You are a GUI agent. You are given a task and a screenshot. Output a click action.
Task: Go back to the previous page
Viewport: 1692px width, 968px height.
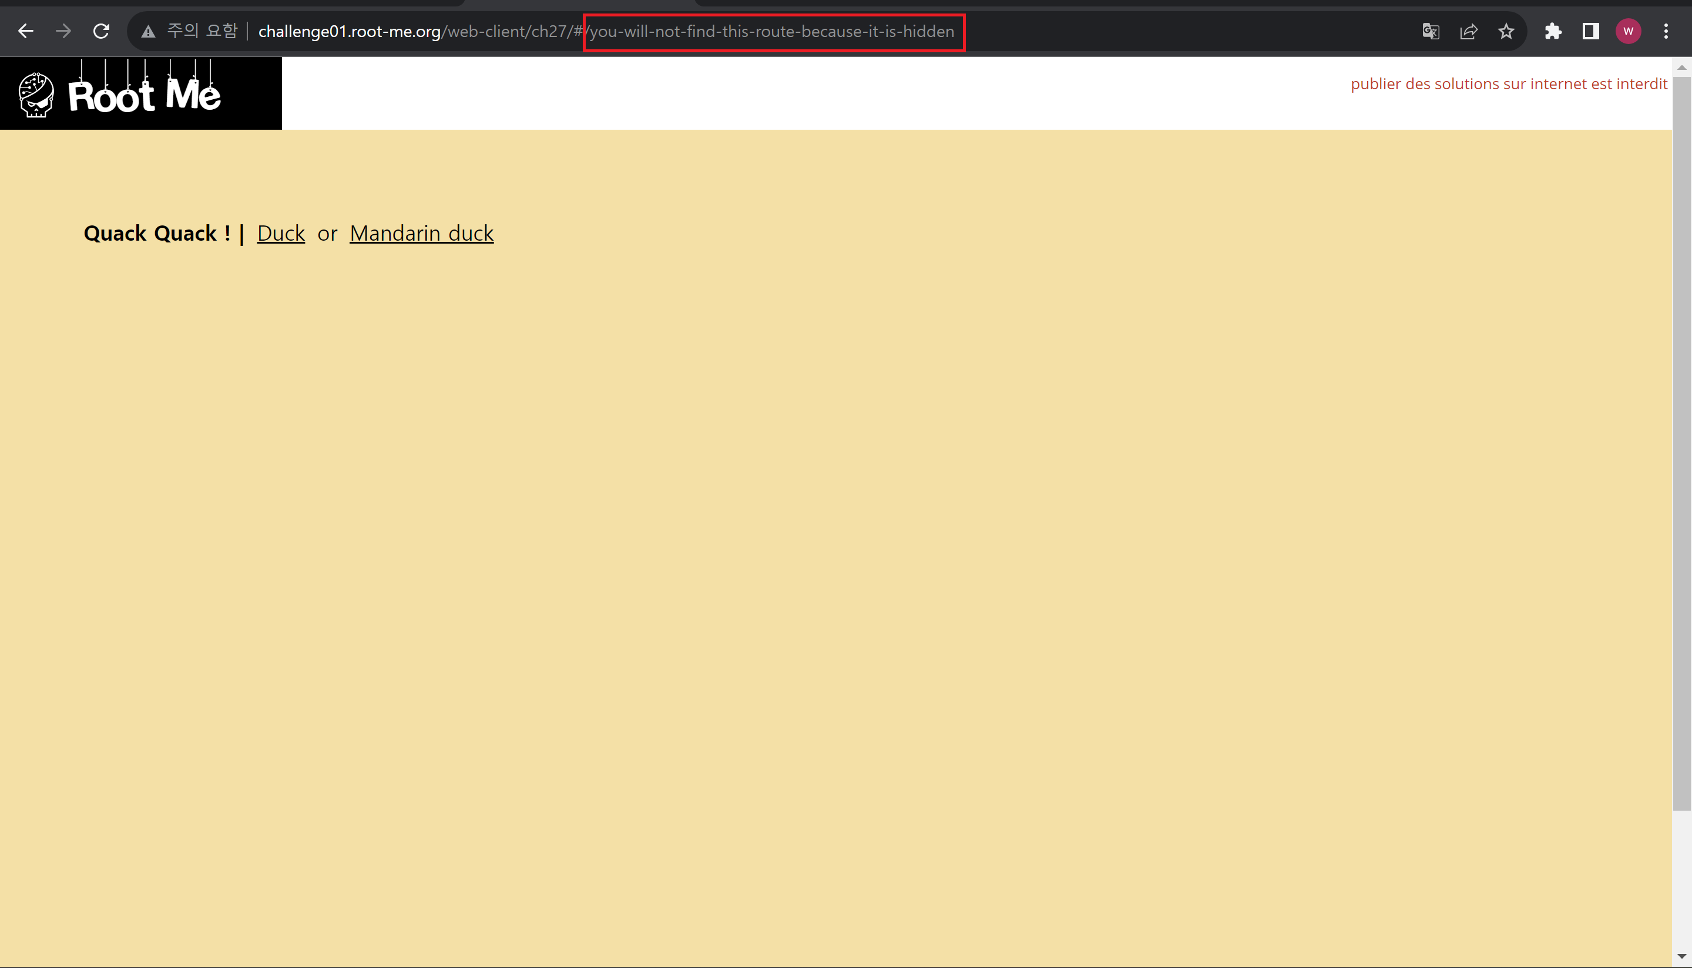[x=25, y=31]
